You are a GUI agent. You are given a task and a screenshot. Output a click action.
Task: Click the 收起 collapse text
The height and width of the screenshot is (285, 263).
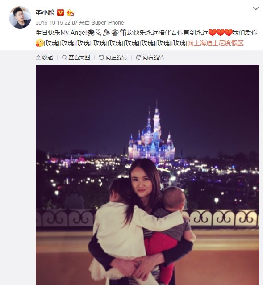click(x=48, y=58)
